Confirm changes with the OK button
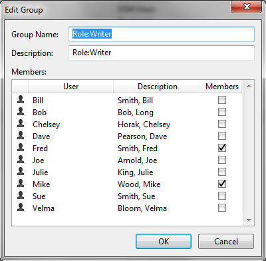Viewport: 266px width, 261px height. [x=164, y=241]
